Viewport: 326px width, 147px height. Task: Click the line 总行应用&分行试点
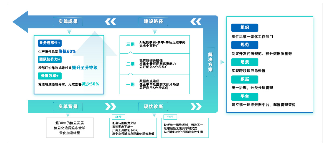[x=154, y=87]
